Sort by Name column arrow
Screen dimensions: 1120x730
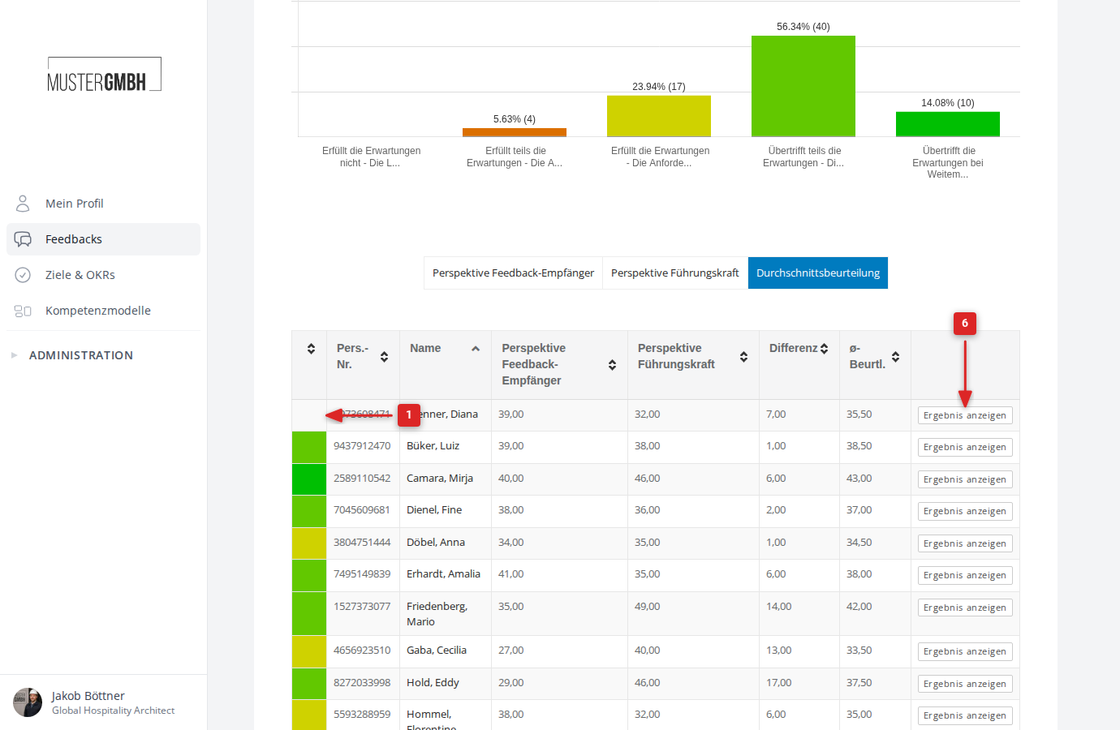pyautogui.click(x=476, y=349)
